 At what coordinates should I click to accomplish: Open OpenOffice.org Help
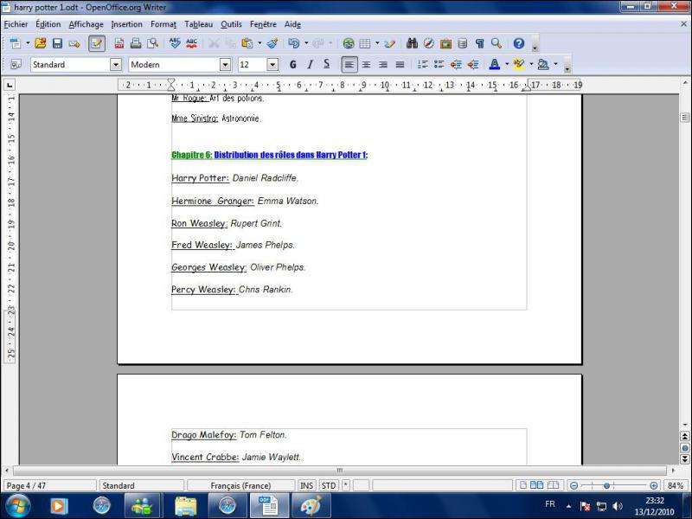pyautogui.click(x=519, y=43)
